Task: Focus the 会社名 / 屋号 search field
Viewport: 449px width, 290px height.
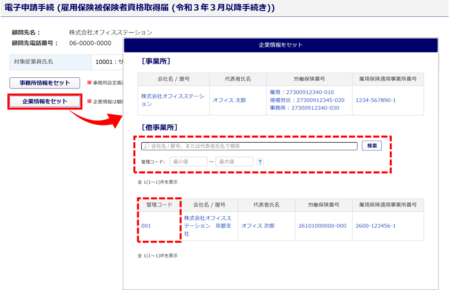Action: tap(249, 146)
